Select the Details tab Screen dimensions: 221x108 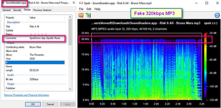27,10
